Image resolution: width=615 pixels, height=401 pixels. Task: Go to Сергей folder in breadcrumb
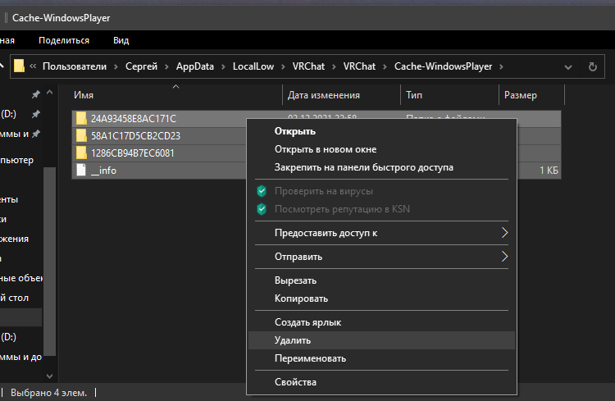coord(141,66)
